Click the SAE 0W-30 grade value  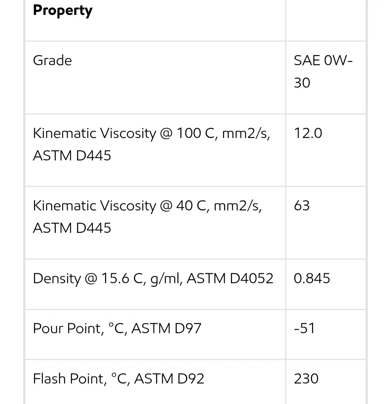coord(323,72)
